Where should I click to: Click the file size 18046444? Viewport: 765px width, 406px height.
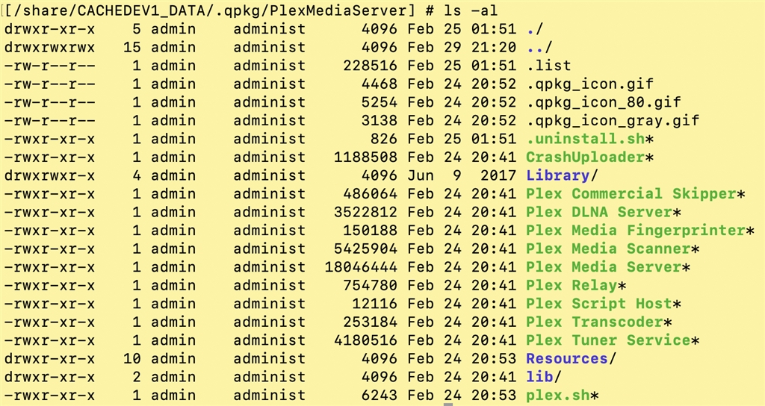pos(361,267)
